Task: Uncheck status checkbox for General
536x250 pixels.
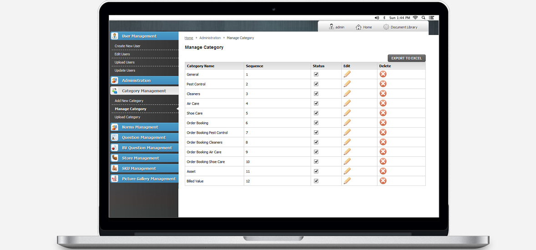Action: pos(316,74)
